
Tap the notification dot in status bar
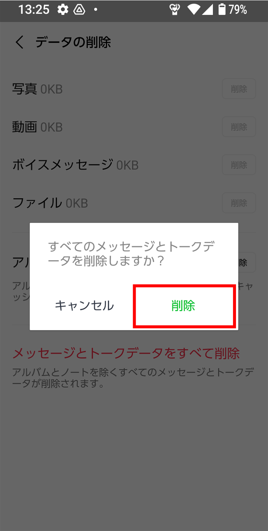pos(96,10)
